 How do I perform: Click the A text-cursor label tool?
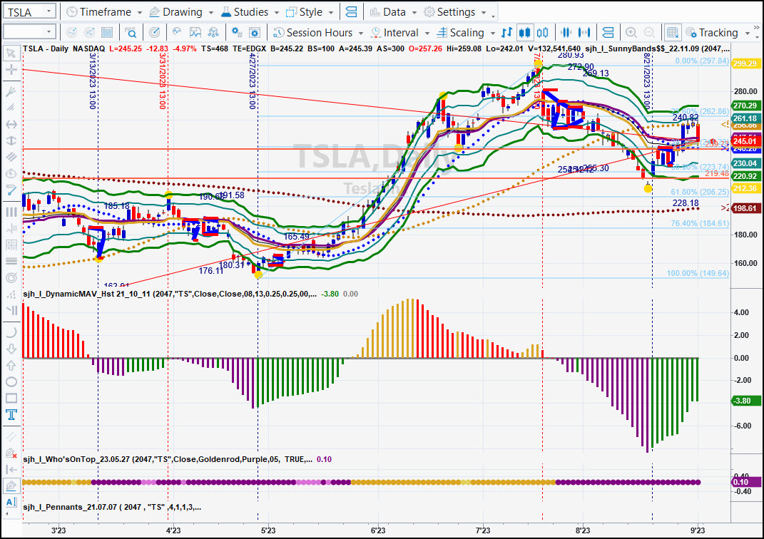[11, 502]
